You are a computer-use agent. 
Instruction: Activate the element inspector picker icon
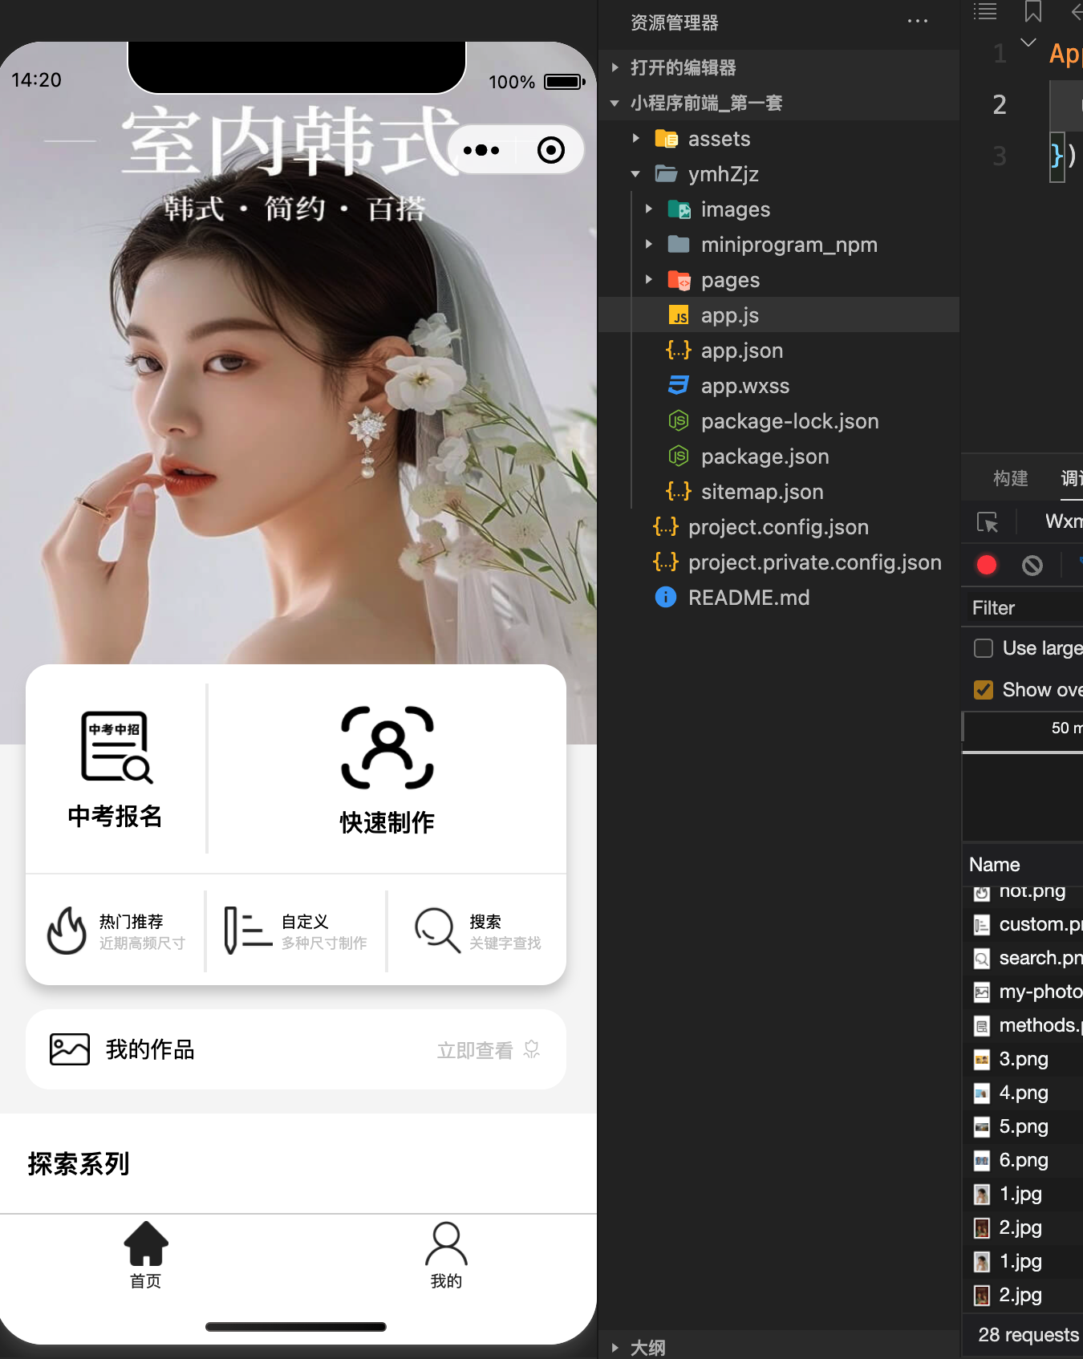click(x=988, y=522)
